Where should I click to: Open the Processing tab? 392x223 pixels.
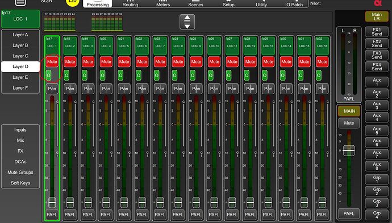pyautogui.click(x=98, y=4)
